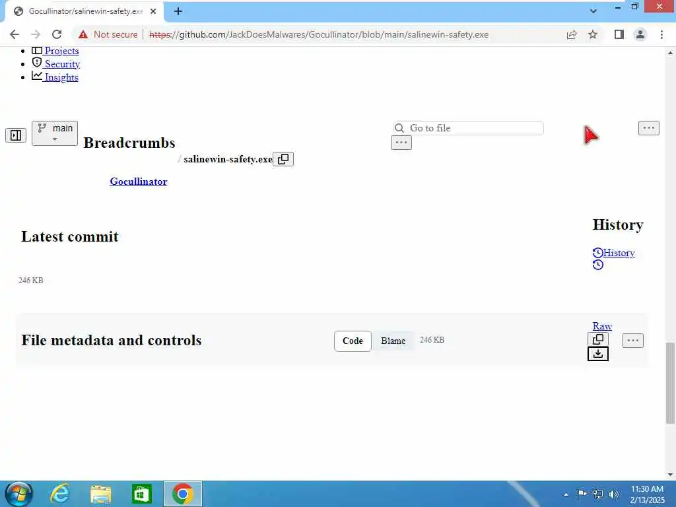Click the clock icon beside the History link
Screen dimensions: 676x507
(x=597, y=253)
